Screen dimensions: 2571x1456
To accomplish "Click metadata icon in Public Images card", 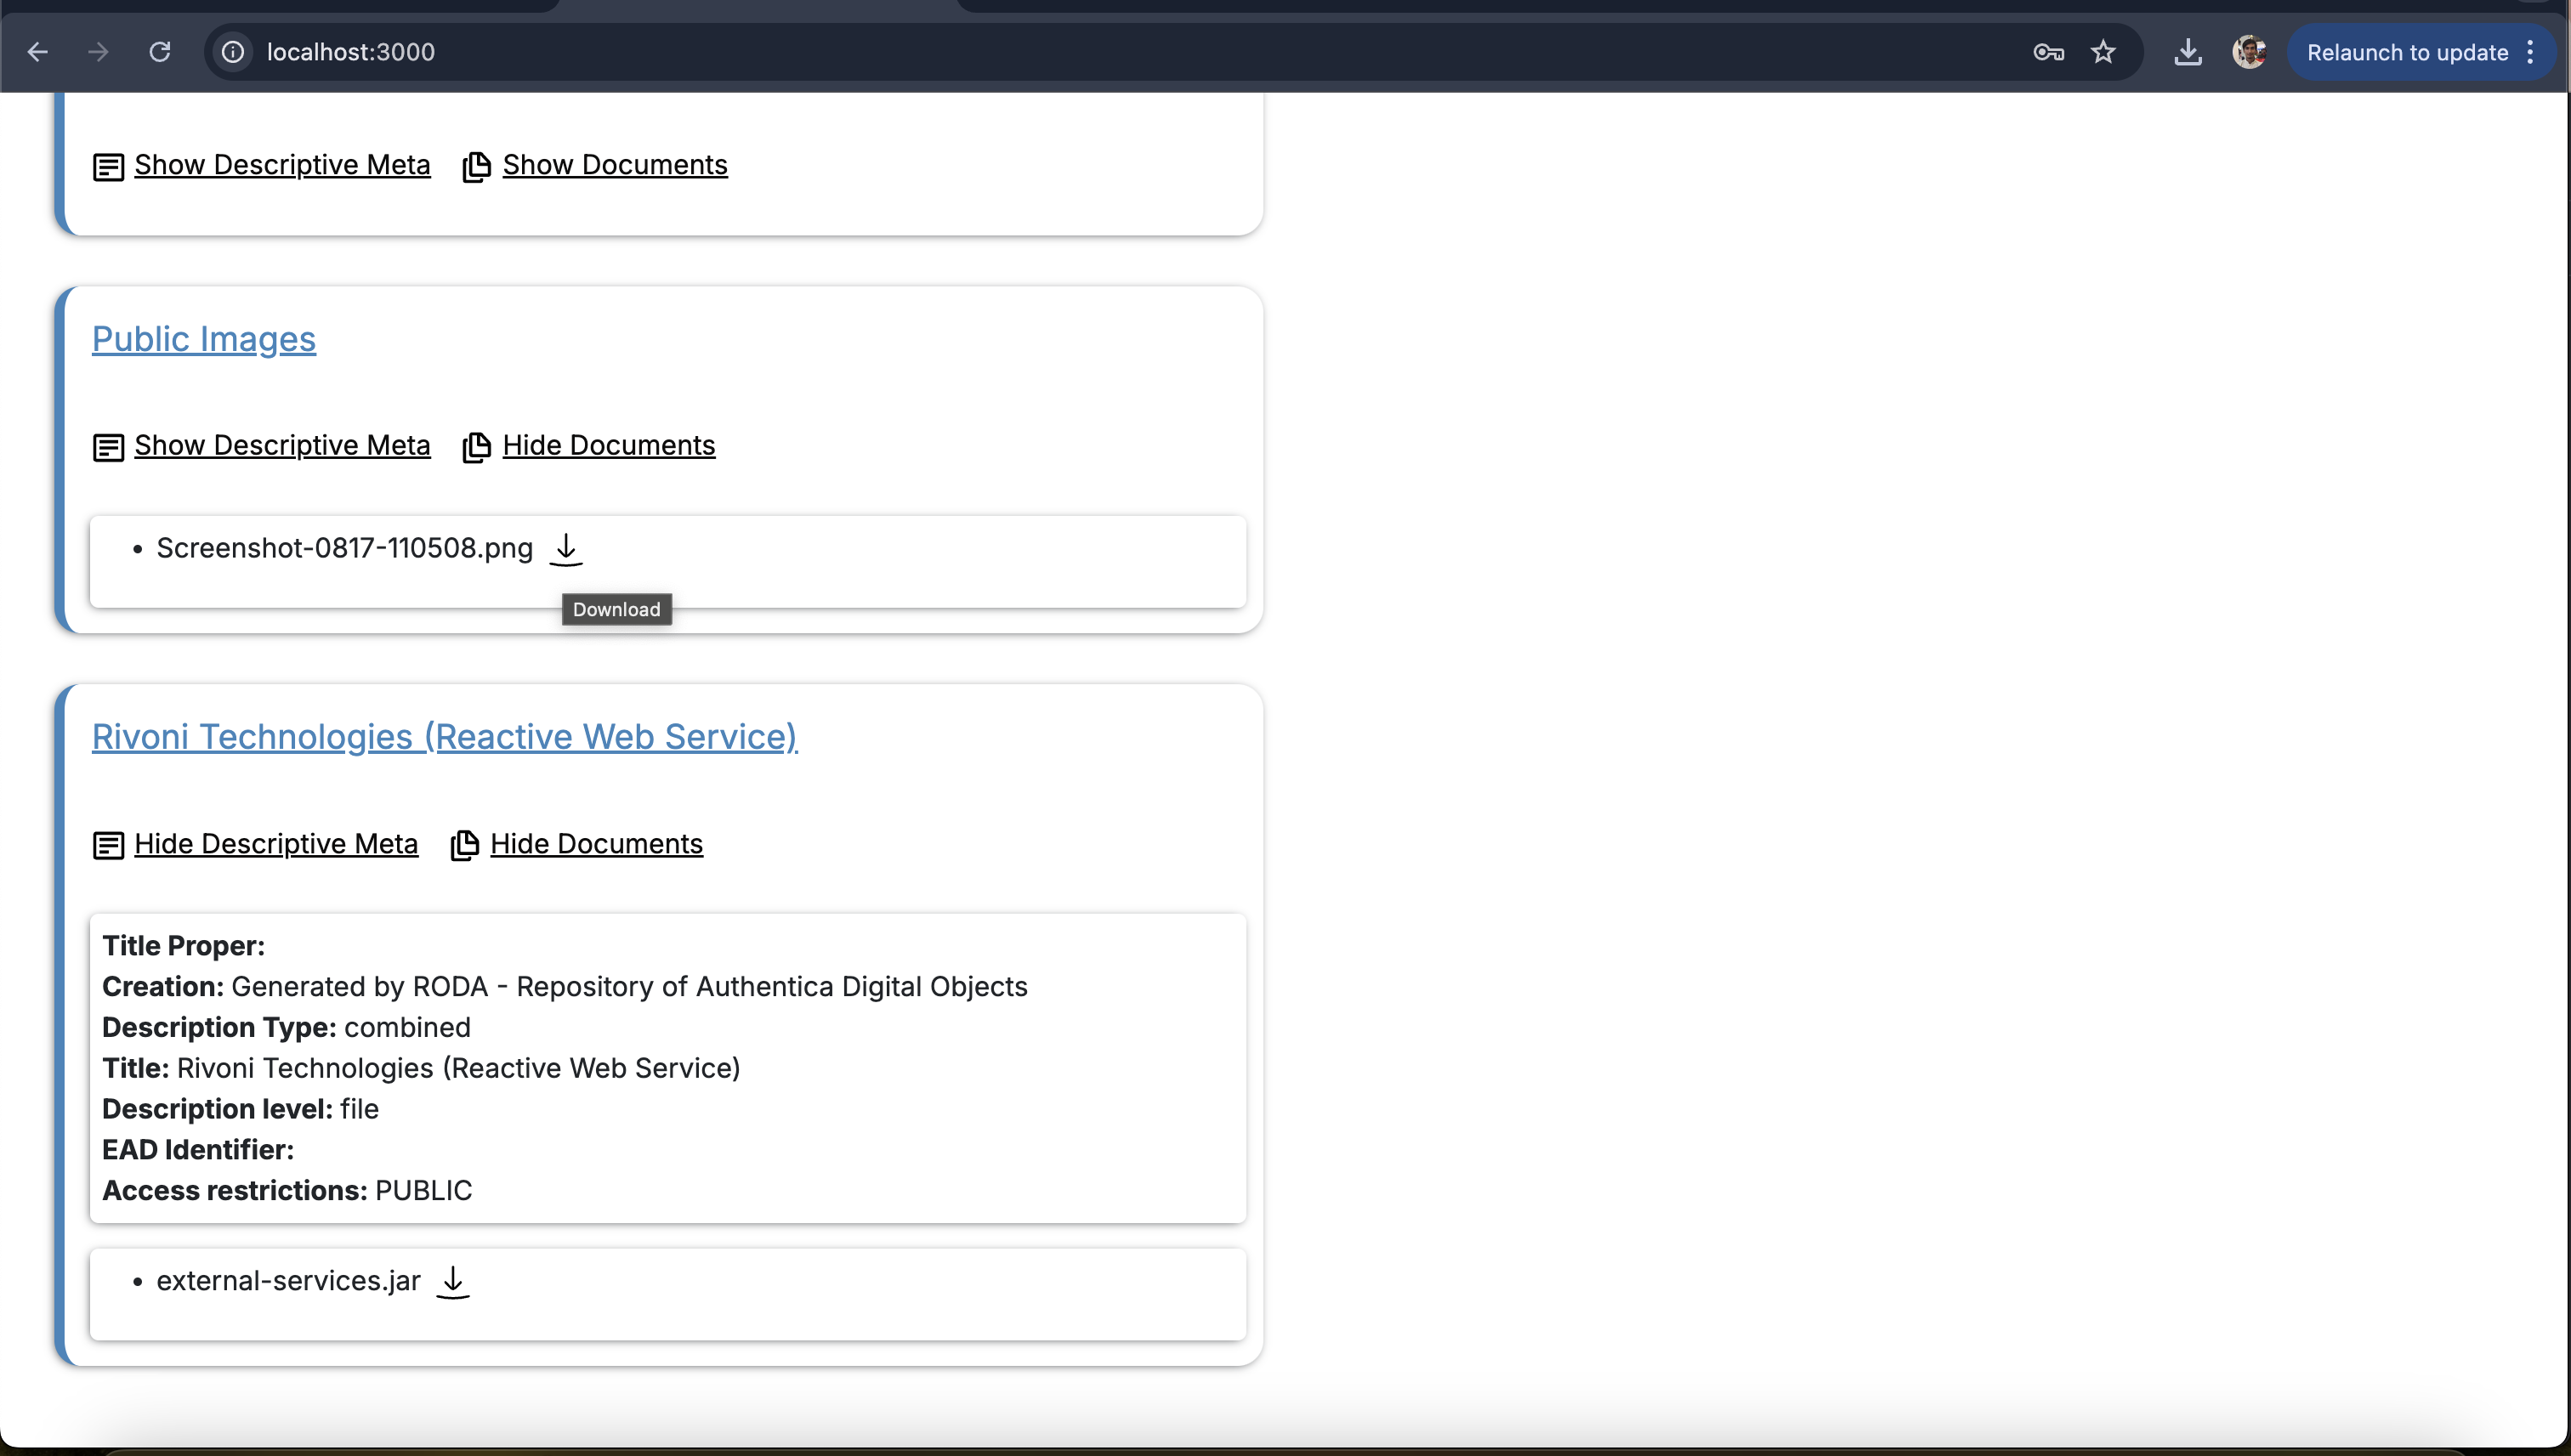I will coord(108,447).
